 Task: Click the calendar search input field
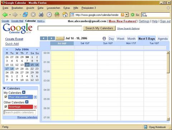pyautogui.click(x=60, y=28)
